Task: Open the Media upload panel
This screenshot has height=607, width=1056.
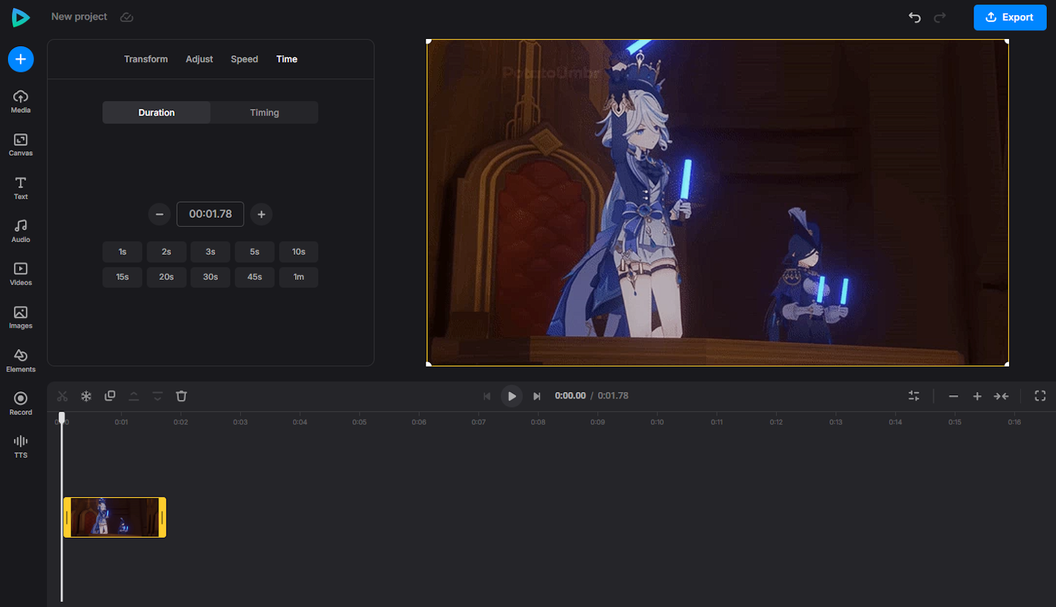Action: (x=20, y=101)
